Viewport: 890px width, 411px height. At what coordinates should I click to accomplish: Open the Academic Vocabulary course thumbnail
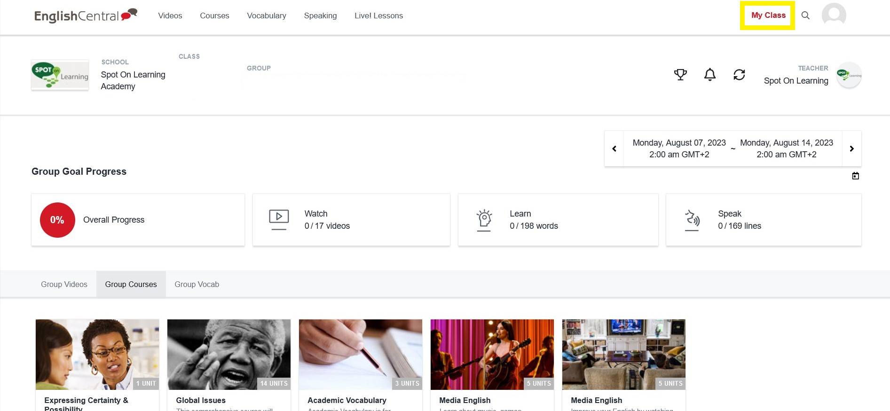click(361, 355)
